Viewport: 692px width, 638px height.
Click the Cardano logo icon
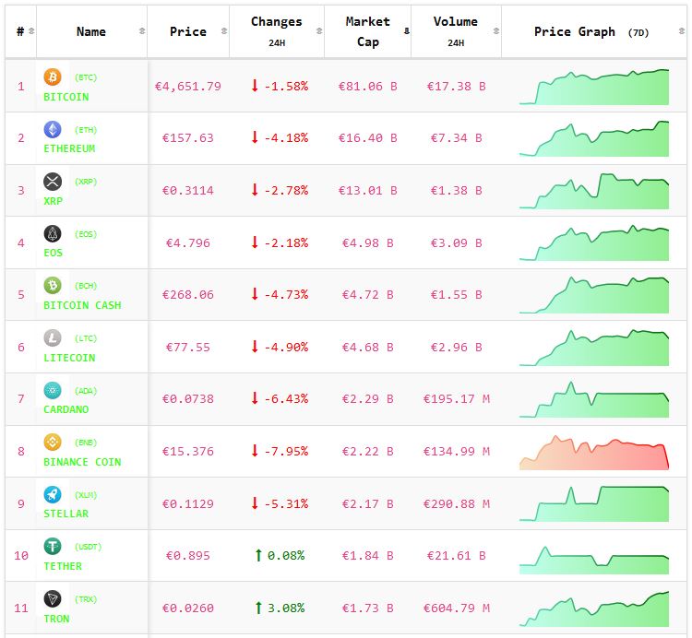tap(53, 390)
